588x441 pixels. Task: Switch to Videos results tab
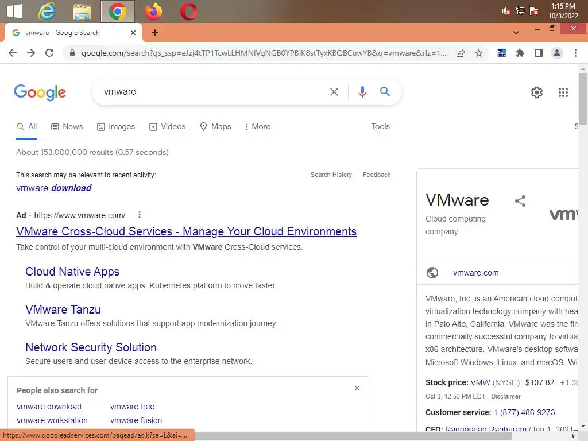click(x=167, y=127)
